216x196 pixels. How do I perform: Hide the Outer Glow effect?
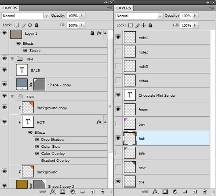click(x=37, y=146)
